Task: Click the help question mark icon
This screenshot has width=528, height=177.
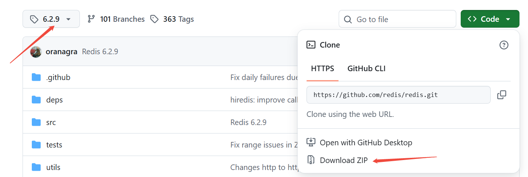Action: tap(504, 45)
